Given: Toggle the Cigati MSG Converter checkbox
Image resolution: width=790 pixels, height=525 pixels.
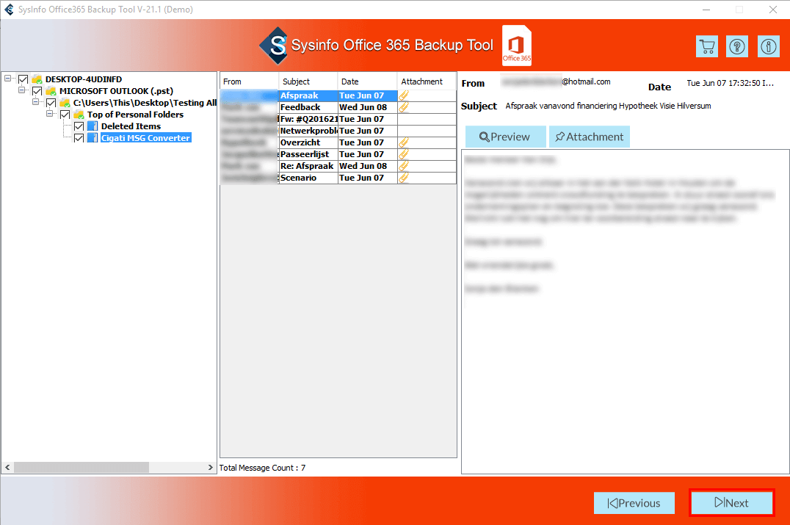Looking at the screenshot, I should 79,138.
